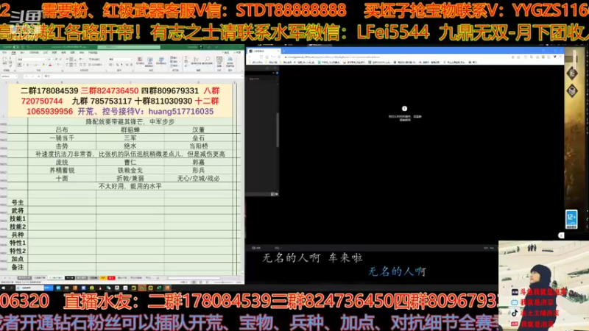The height and width of the screenshot is (331, 589).
Task: Click the cell reading 不太好用, 能用的水平
Action: pos(130,186)
